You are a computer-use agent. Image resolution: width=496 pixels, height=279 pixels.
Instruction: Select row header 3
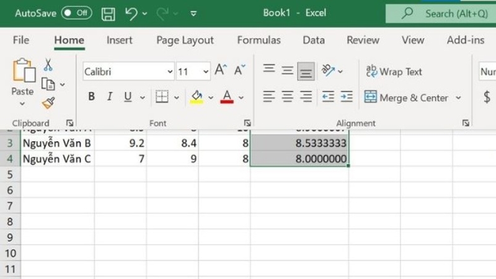point(10,143)
